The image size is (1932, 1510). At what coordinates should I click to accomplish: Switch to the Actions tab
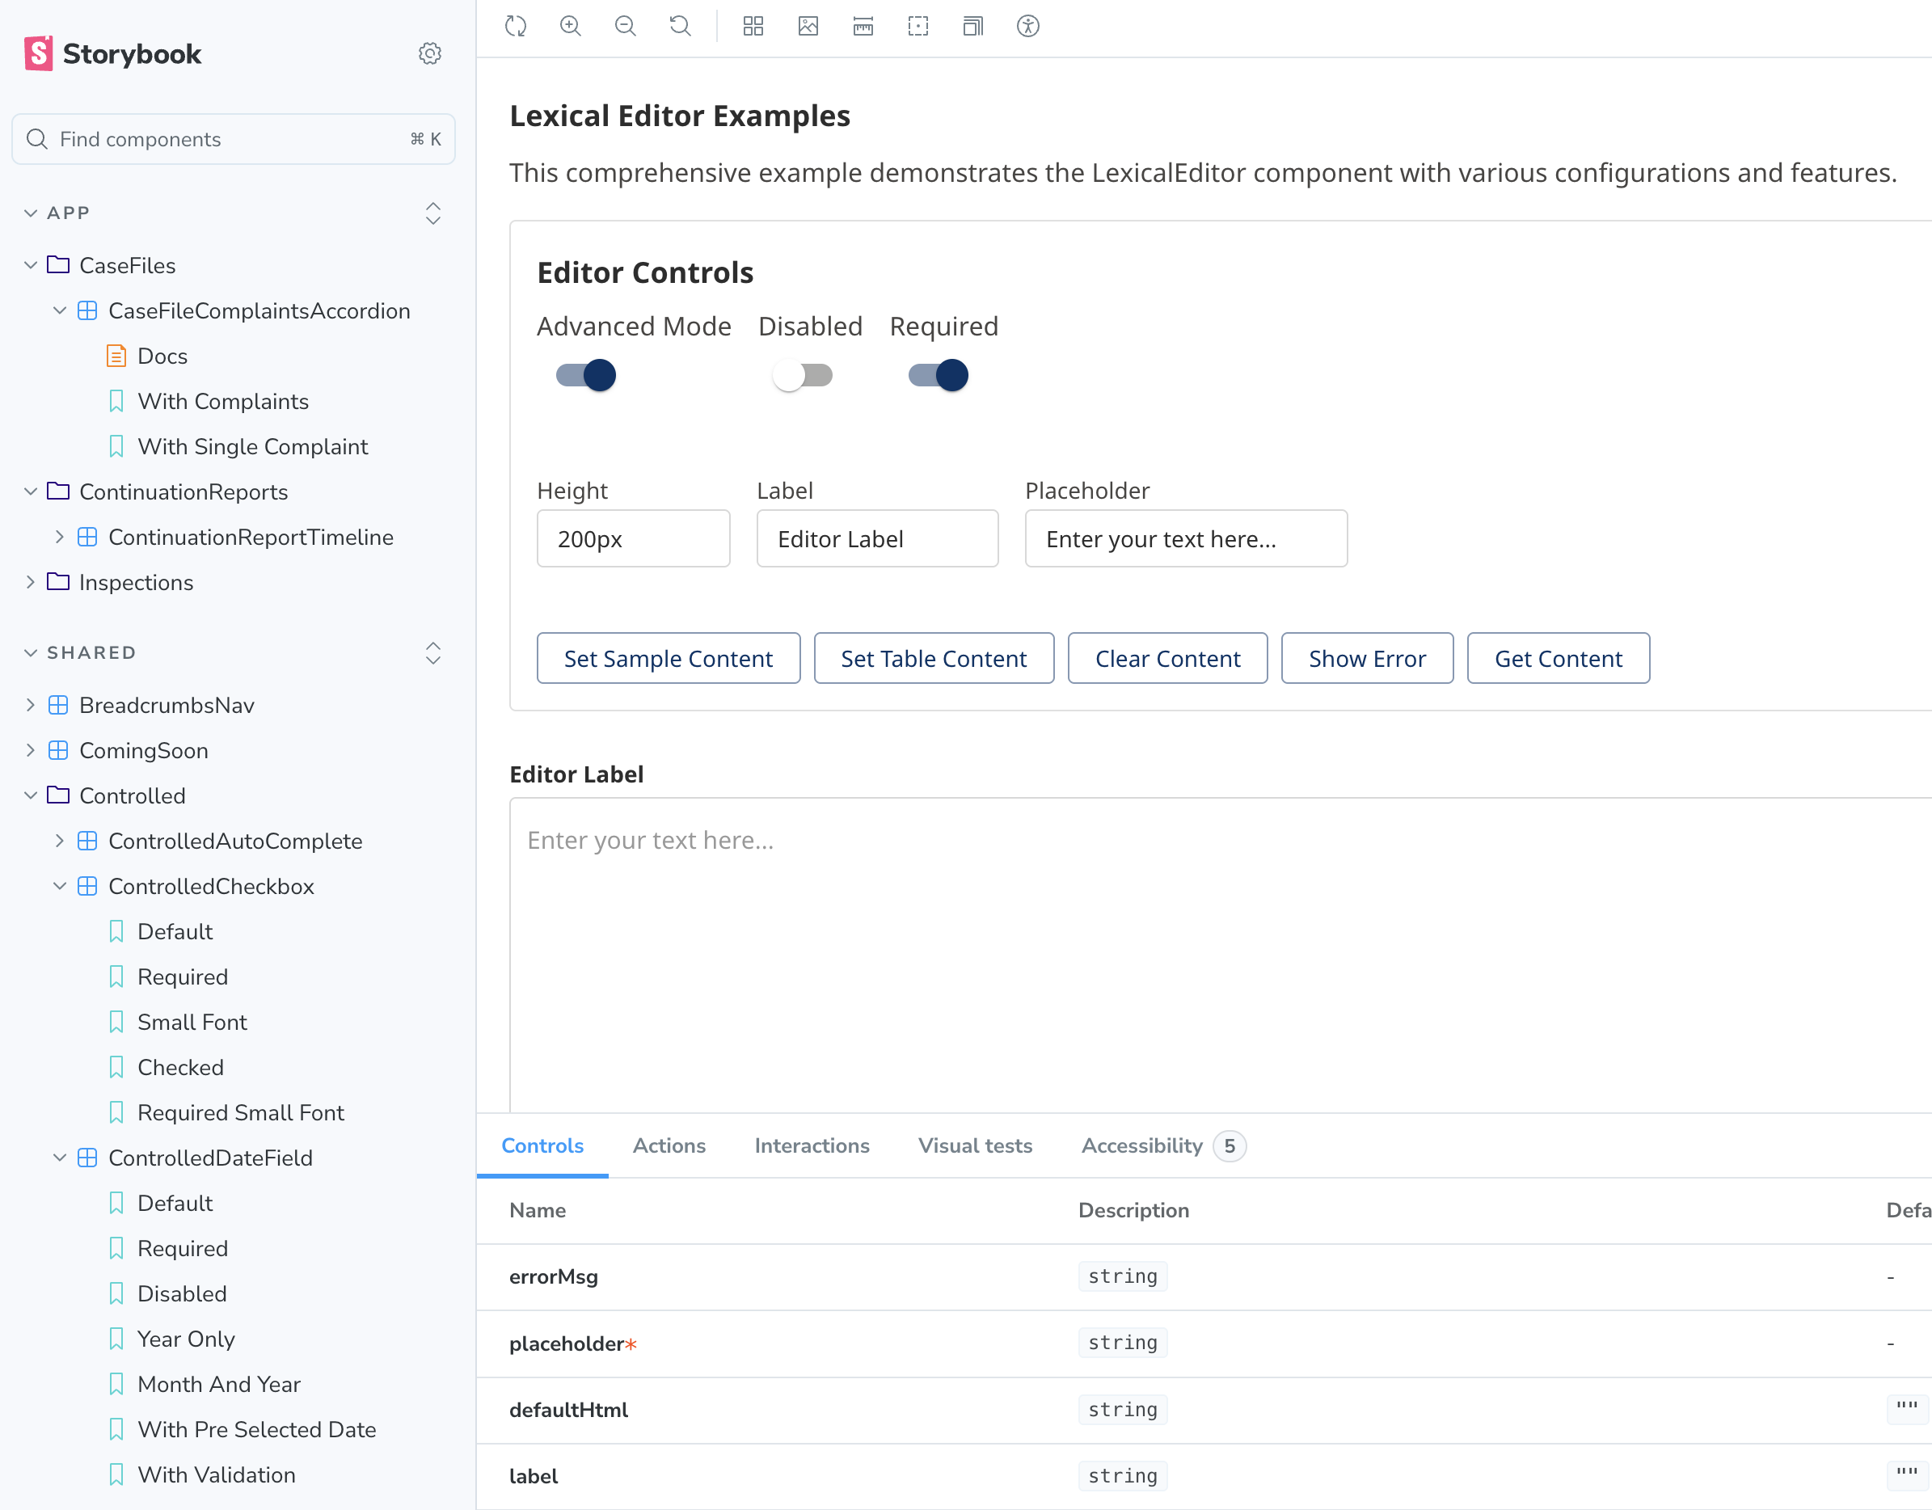click(x=669, y=1145)
